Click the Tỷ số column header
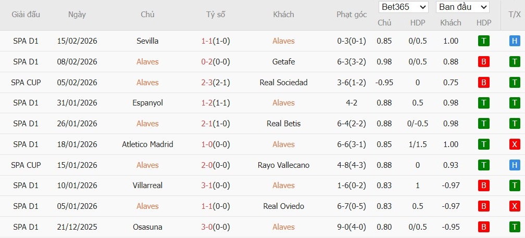Viewport: 525px width, 238px height. [216, 15]
